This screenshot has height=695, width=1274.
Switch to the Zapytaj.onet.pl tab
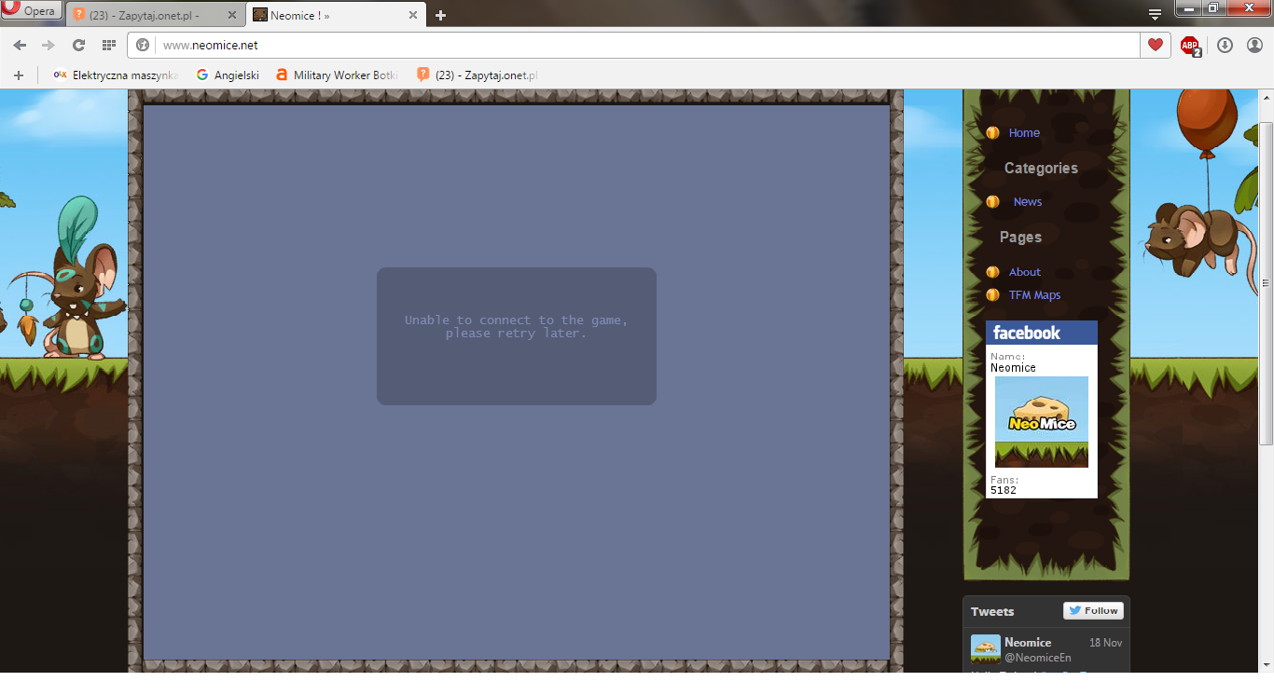(x=149, y=15)
